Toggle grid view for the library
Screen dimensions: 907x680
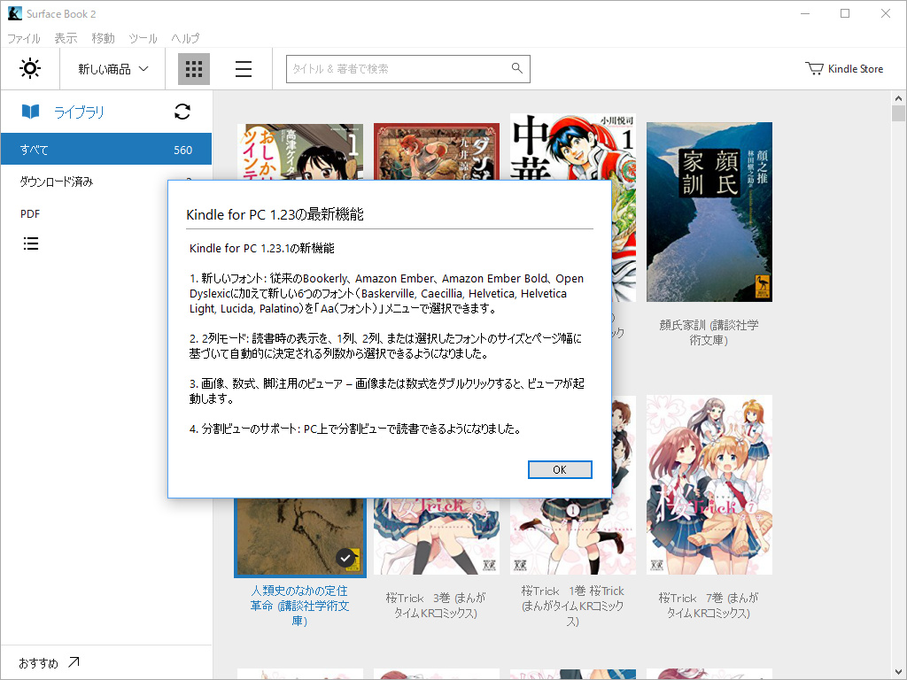click(193, 68)
